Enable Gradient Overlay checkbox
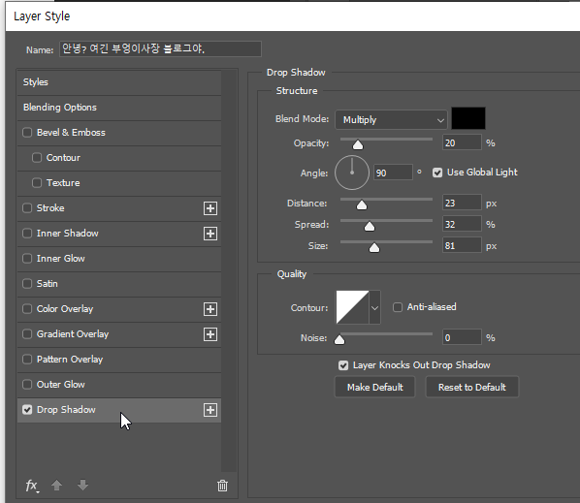 (27, 334)
